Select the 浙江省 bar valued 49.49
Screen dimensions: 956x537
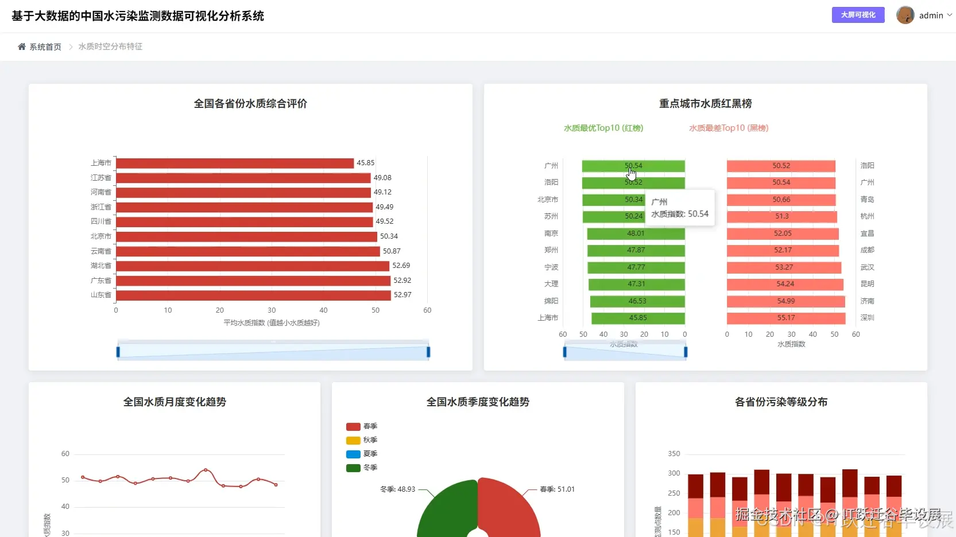245,207
